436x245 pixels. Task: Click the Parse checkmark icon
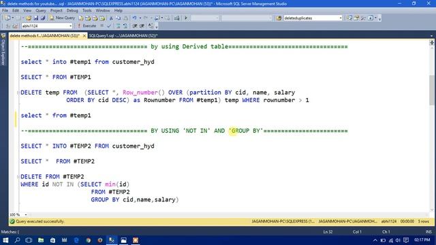109,26
